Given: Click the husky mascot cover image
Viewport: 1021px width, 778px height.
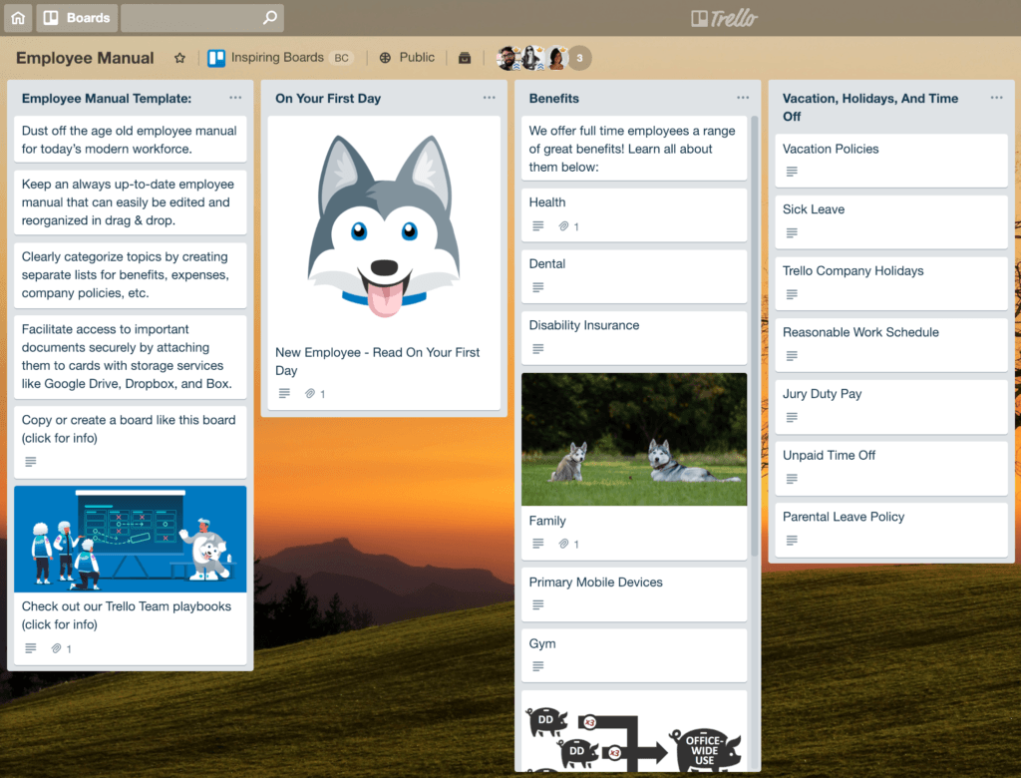Looking at the screenshot, I should (384, 226).
